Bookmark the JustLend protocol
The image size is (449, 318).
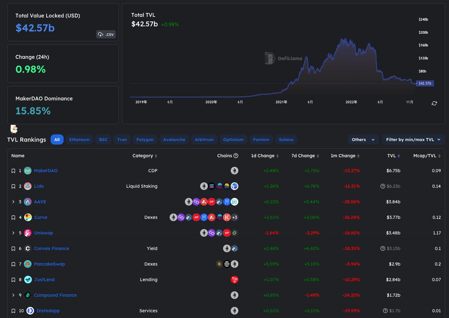point(13,280)
